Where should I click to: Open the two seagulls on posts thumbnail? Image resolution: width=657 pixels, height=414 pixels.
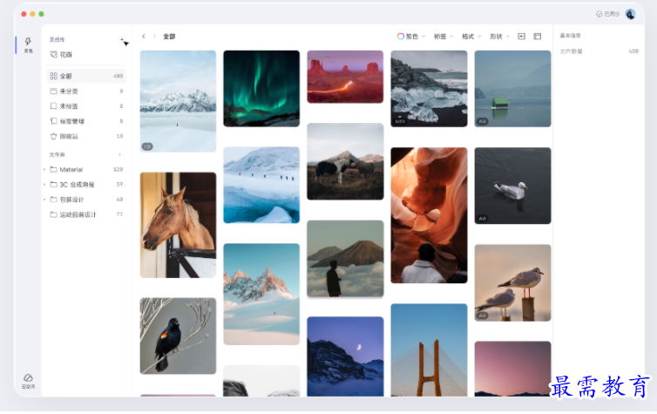[512, 283]
